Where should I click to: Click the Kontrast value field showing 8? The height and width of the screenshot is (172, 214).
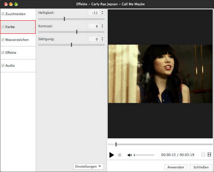94,26
